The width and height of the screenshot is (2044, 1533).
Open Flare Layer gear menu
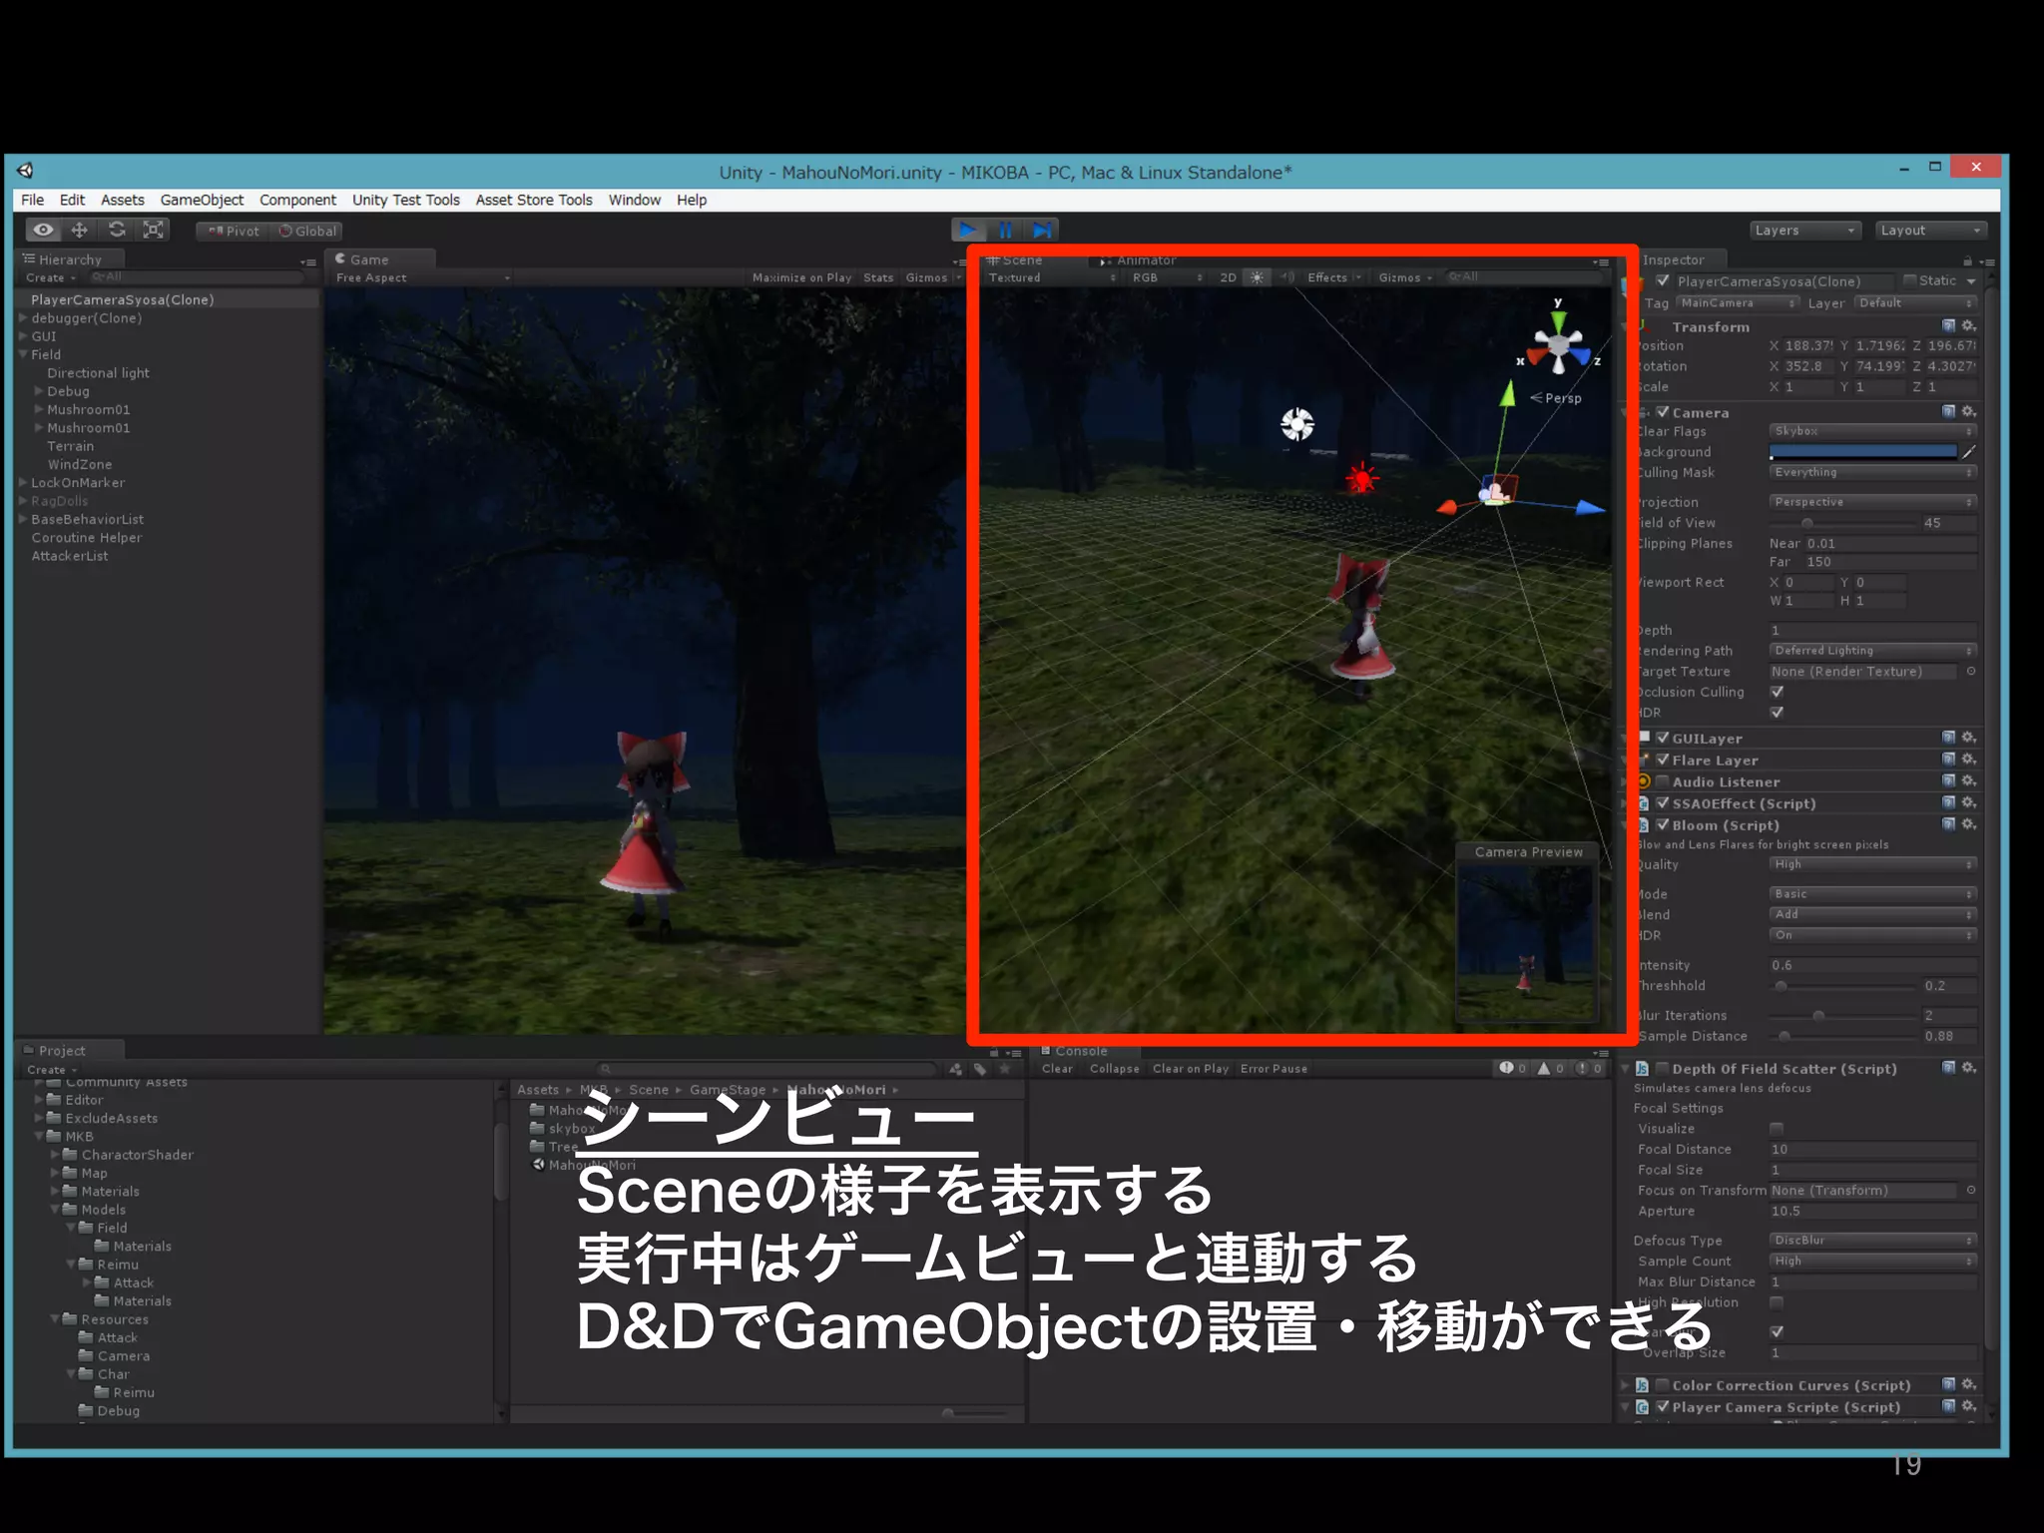[x=1968, y=760]
